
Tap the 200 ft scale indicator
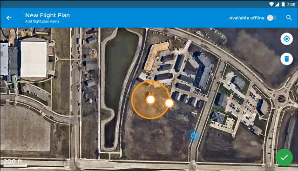[x=15, y=163]
